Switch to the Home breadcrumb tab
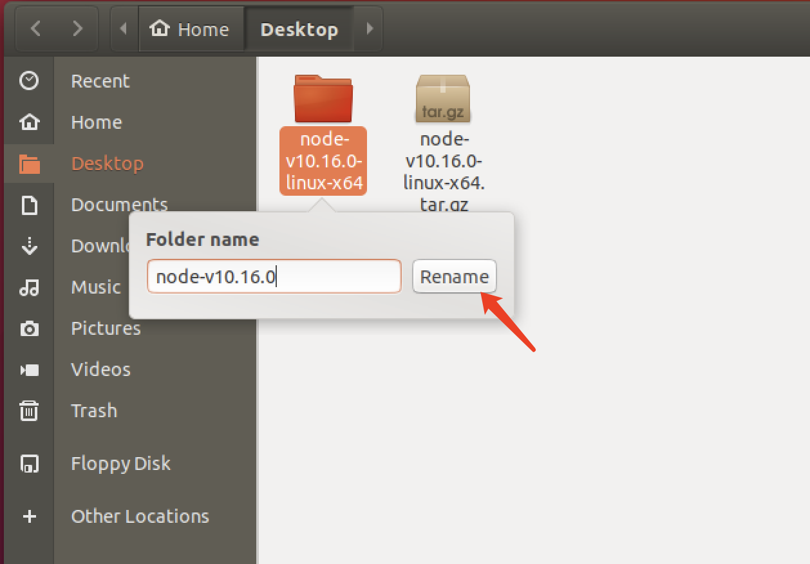810x564 pixels. [191, 28]
